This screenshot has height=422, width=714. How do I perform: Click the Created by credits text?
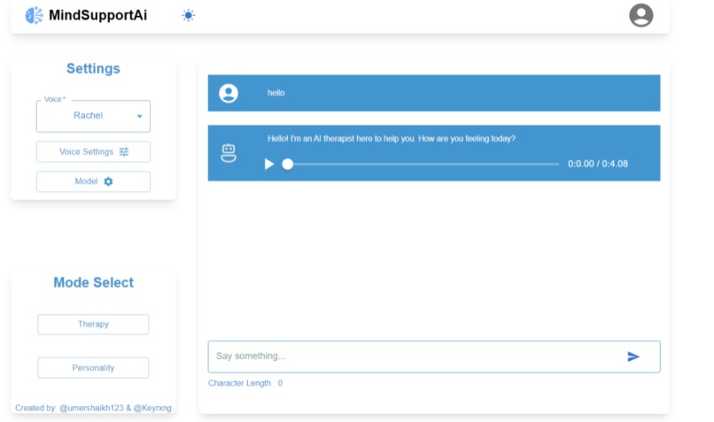pos(93,408)
